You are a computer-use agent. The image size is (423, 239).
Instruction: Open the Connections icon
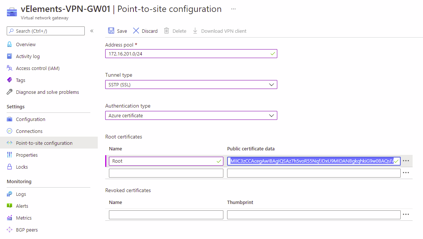tap(9, 131)
